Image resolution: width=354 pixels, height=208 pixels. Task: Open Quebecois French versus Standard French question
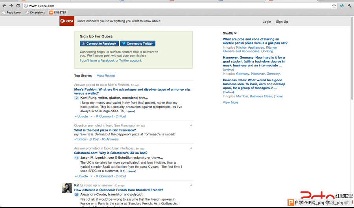(x=118, y=190)
